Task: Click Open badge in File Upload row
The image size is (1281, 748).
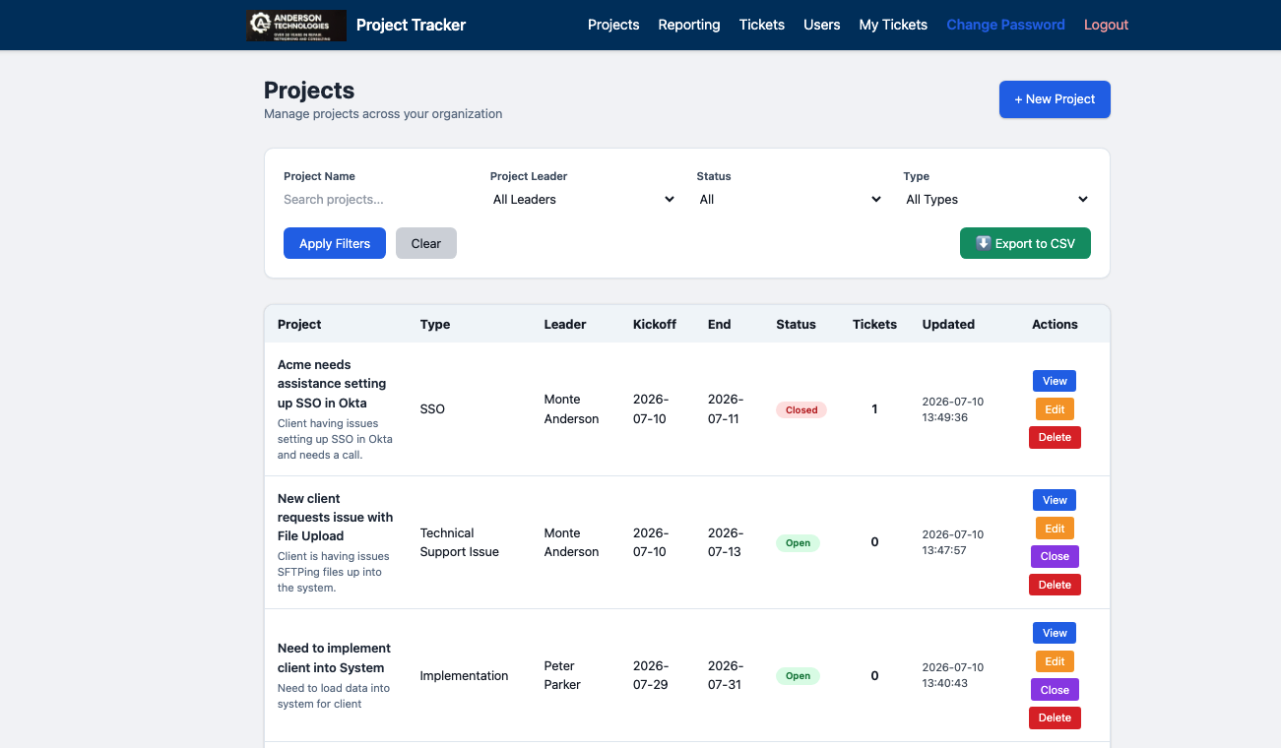Action: [798, 542]
